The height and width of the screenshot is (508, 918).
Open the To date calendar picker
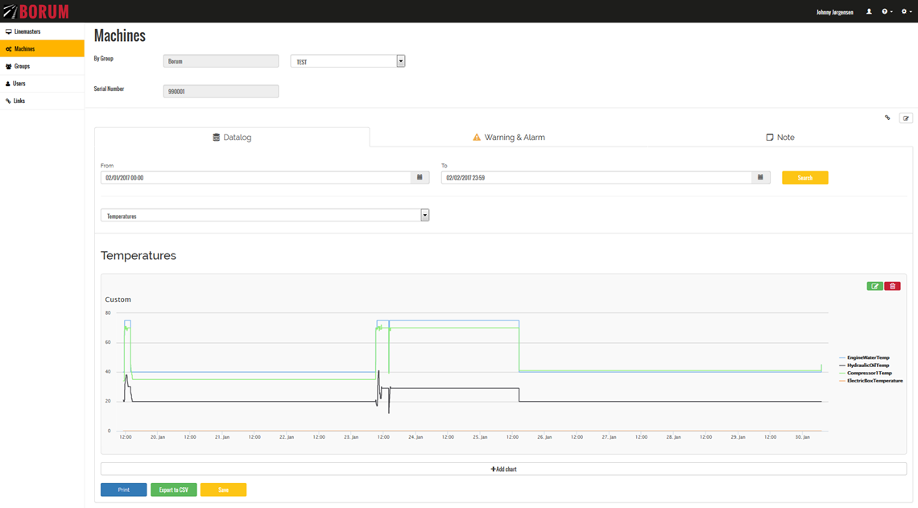[x=760, y=177]
